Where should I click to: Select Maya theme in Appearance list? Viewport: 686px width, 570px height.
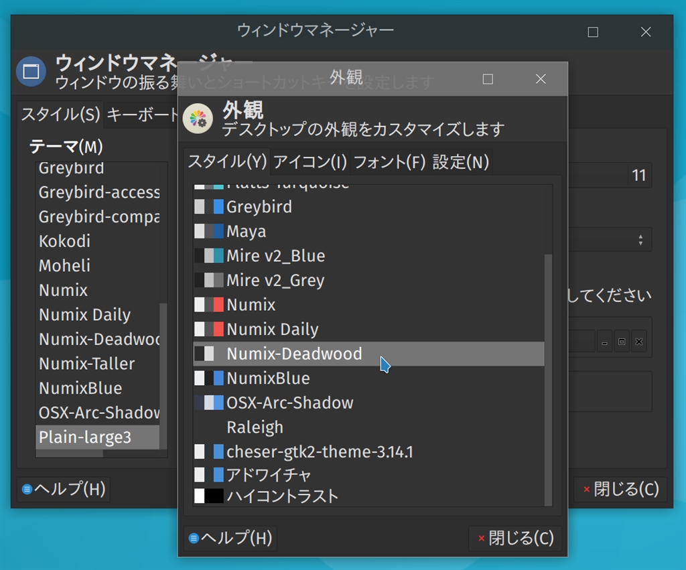tap(369, 231)
